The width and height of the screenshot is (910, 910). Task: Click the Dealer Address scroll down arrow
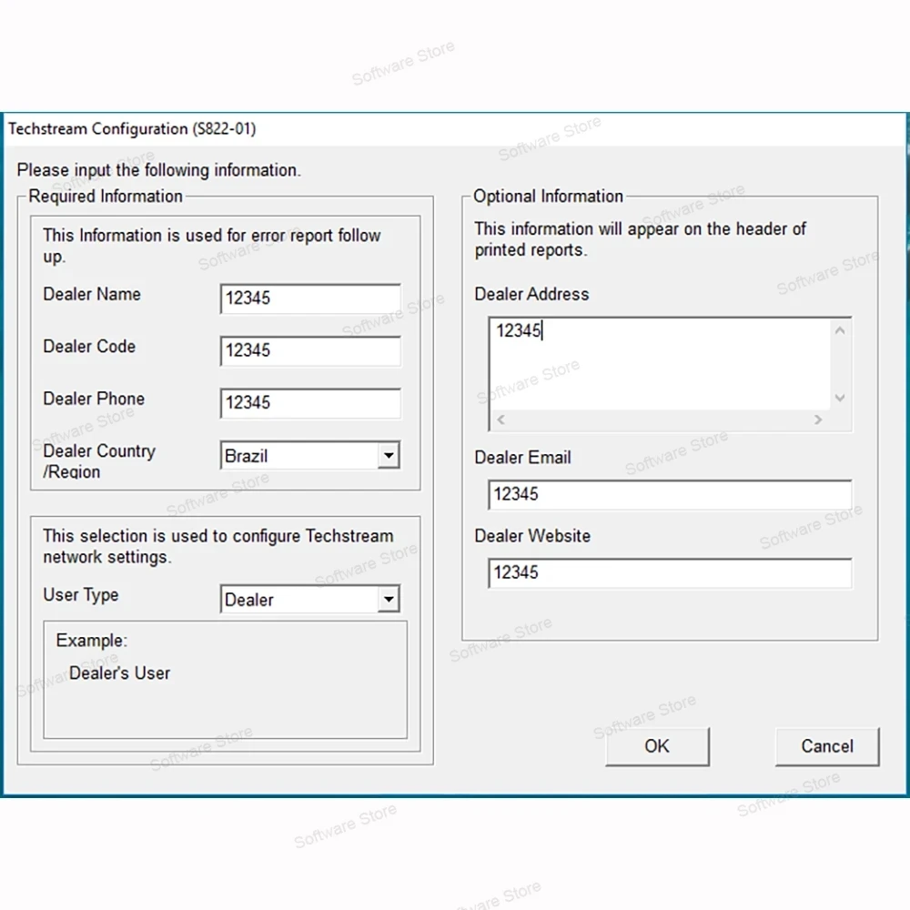tap(840, 399)
